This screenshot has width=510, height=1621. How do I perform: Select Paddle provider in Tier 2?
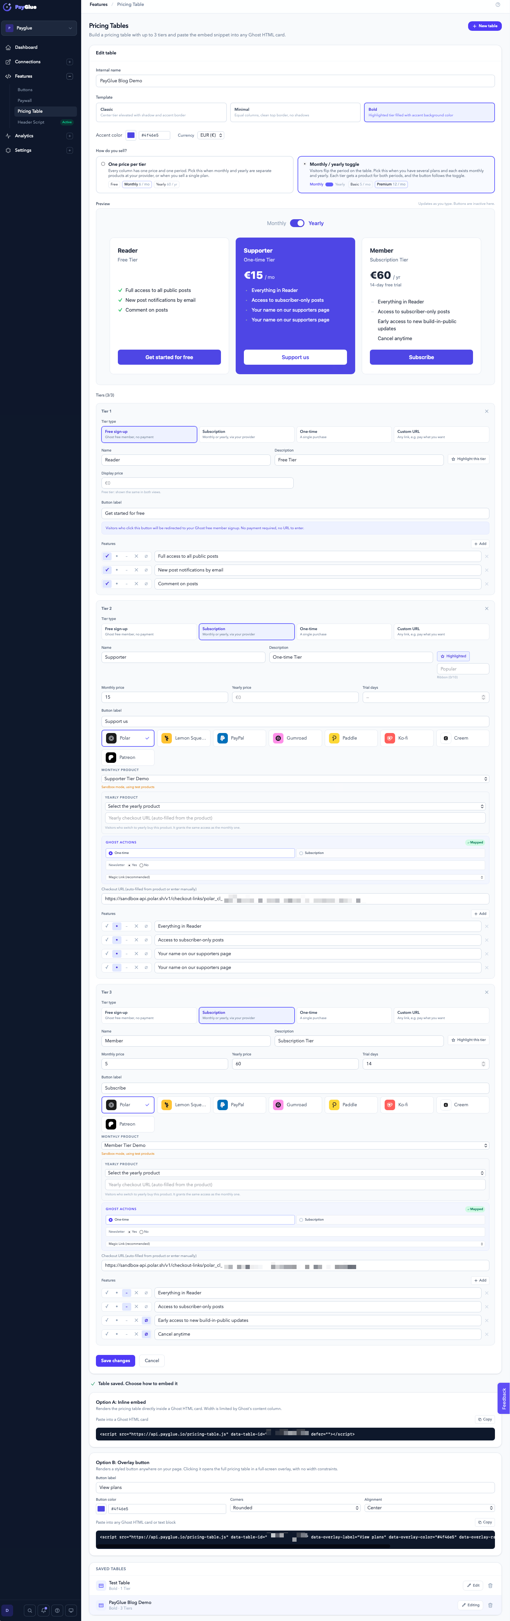pyautogui.click(x=351, y=738)
